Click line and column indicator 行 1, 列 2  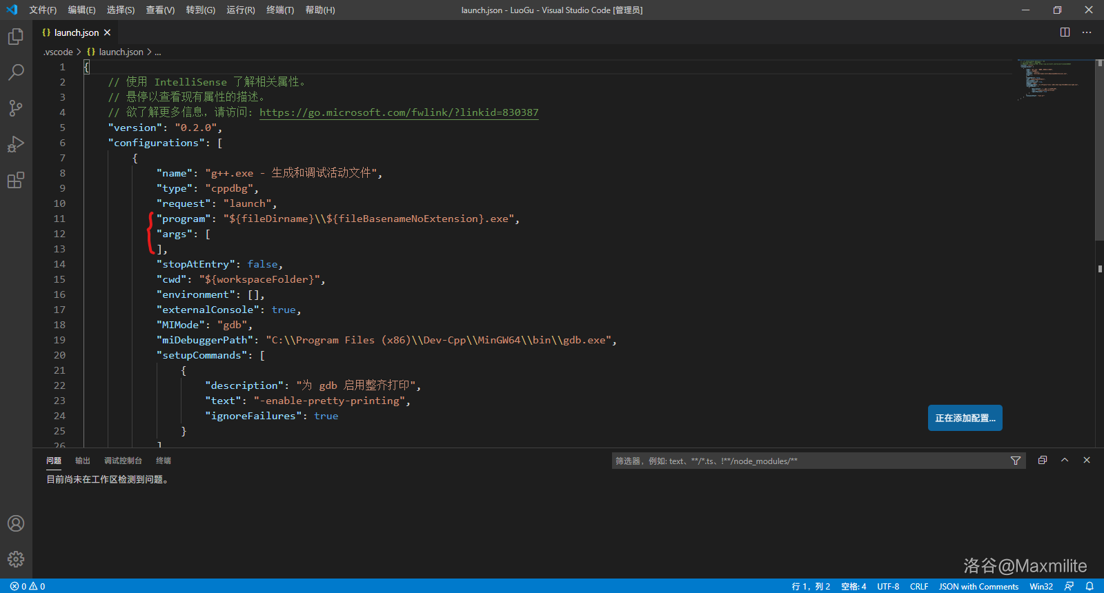[811, 586]
